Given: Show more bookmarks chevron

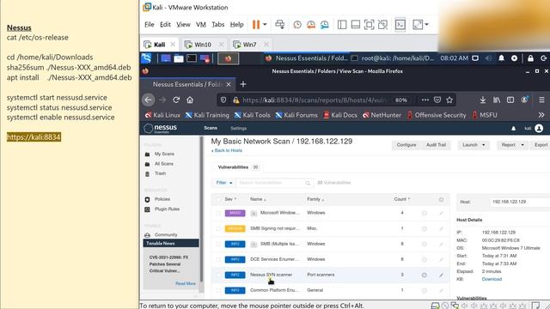Looking at the screenshot, I should click(541, 115).
